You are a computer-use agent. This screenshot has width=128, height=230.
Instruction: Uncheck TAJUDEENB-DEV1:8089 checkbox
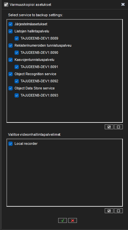(17, 39)
